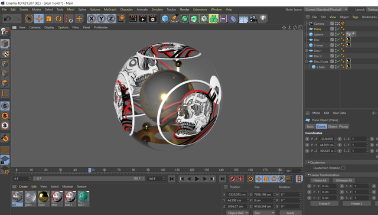Toggle Disc object enabled checkmark
This screenshot has width=378, height=215.
(338, 40)
